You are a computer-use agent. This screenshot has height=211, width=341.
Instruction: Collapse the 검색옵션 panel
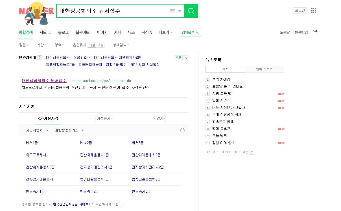pos(190,32)
